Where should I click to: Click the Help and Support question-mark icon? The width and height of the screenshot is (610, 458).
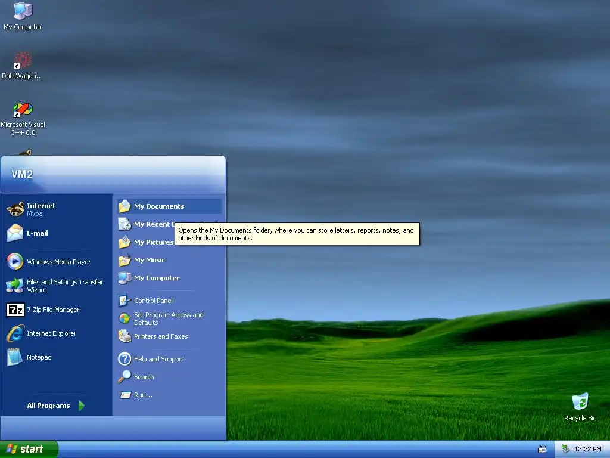point(125,358)
